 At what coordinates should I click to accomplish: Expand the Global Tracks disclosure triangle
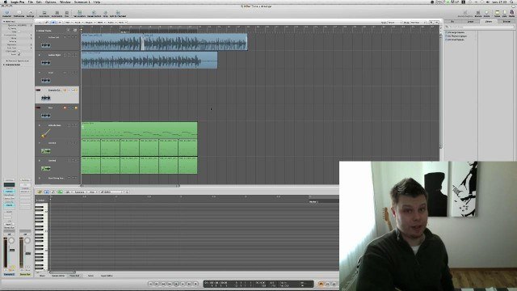pyautogui.click(x=37, y=31)
